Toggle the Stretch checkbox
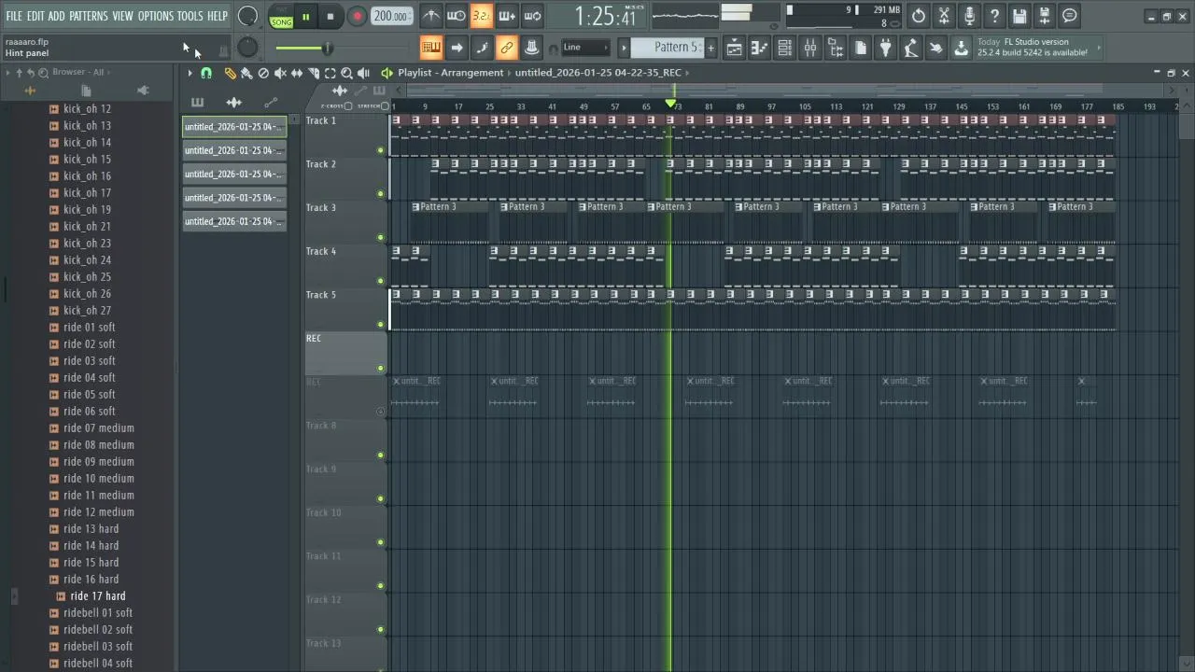Image resolution: width=1195 pixels, height=672 pixels. click(x=385, y=106)
